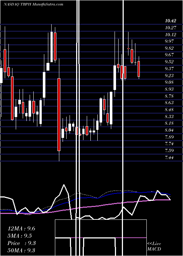Click the NASDAQ TBPH MunafaSutra.com title text
The image size is (183, 256).
tap(33, 4)
